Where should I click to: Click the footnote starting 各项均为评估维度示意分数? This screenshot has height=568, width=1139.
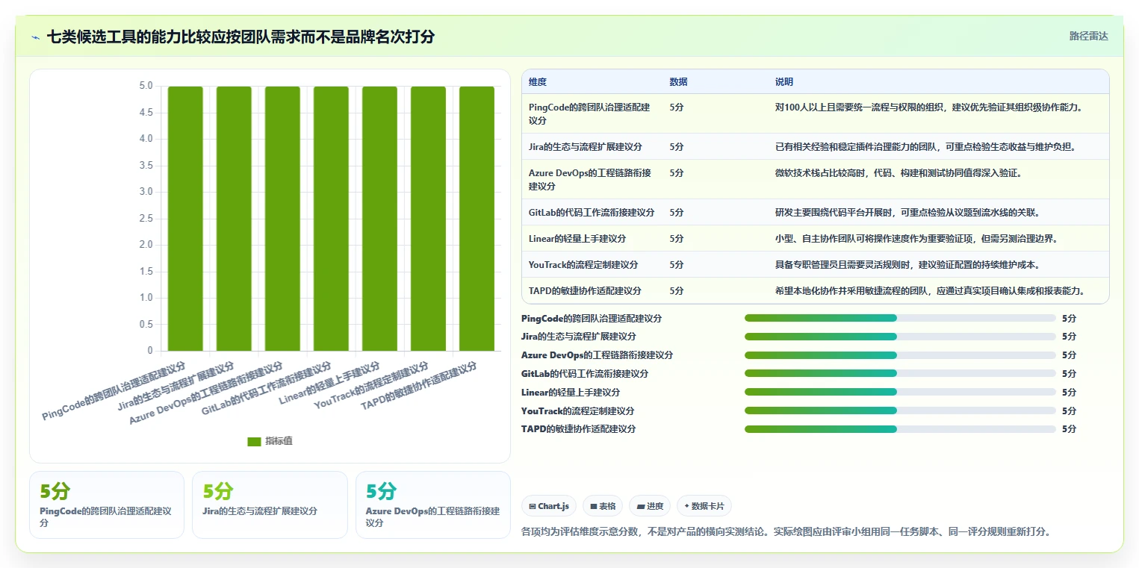(x=786, y=531)
